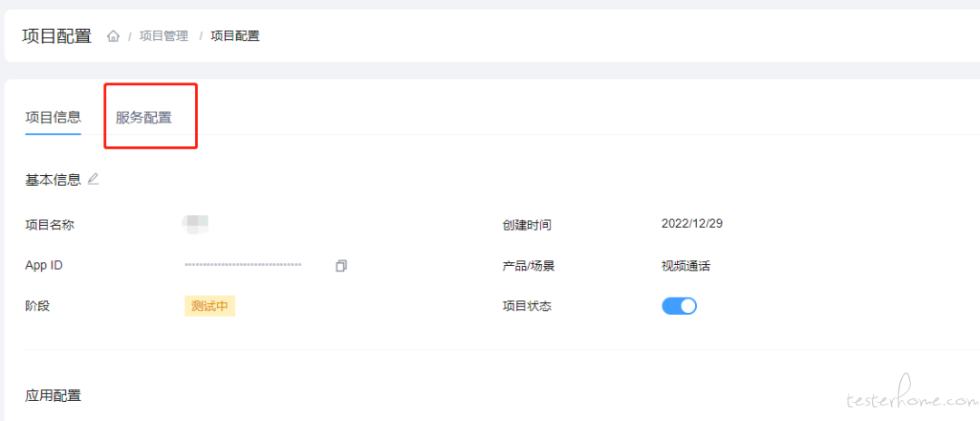Click the App ID label
The width and height of the screenshot is (980, 421).
(x=44, y=266)
